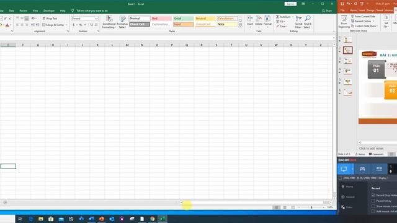Expand Merge & Center dropdown arrow

pos(66,25)
